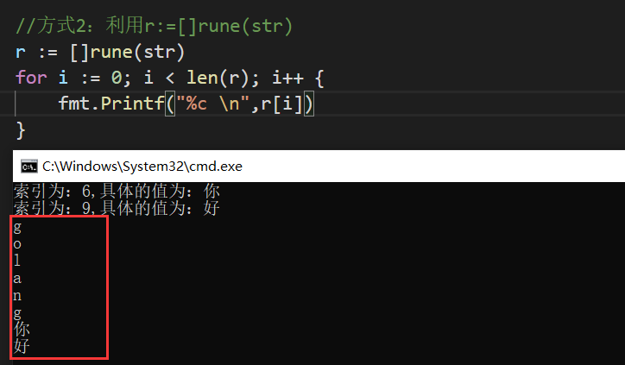The image size is (625, 365).
Task: Click len(r) in the loop condition
Action: click(218, 78)
